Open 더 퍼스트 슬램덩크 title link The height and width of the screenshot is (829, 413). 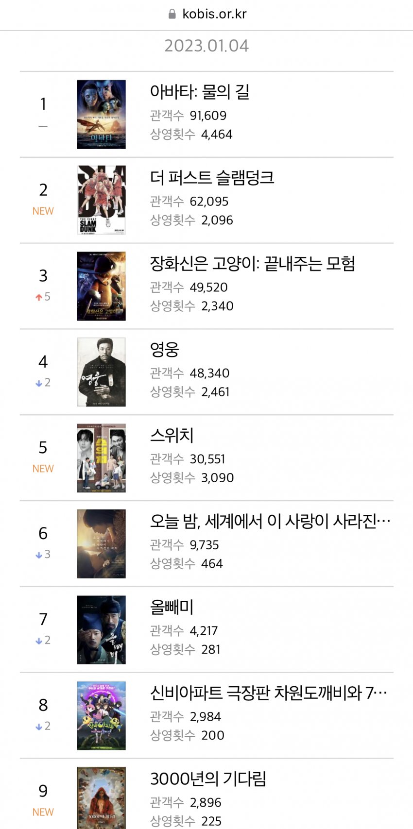(x=212, y=178)
